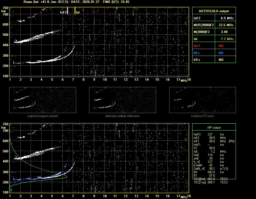Screen dimensions: 256x199
Task: Select the M(3000)F2 value 3.48
Action: pyautogui.click(x=224, y=32)
